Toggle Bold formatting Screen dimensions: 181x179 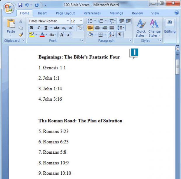point(32,28)
